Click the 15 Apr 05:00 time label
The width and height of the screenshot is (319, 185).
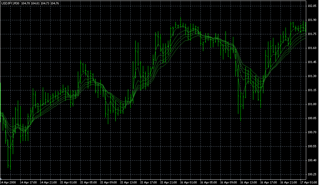pos(88,183)
